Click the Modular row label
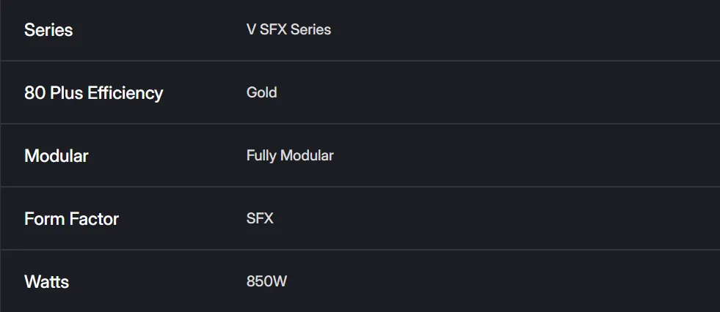 point(56,156)
